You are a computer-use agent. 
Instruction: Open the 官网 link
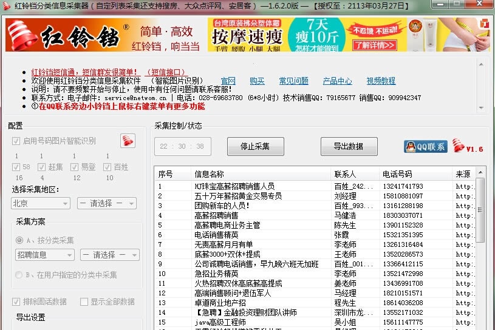[x=228, y=81]
